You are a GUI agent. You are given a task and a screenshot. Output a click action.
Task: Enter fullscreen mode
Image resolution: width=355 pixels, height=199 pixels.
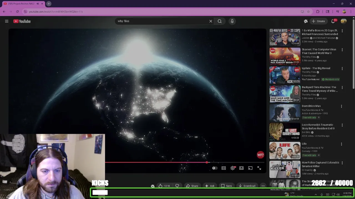(259, 168)
